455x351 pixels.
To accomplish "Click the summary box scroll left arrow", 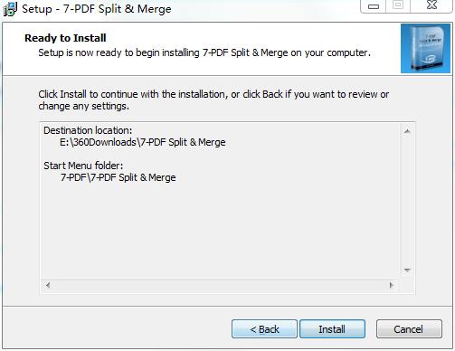I will (48, 285).
